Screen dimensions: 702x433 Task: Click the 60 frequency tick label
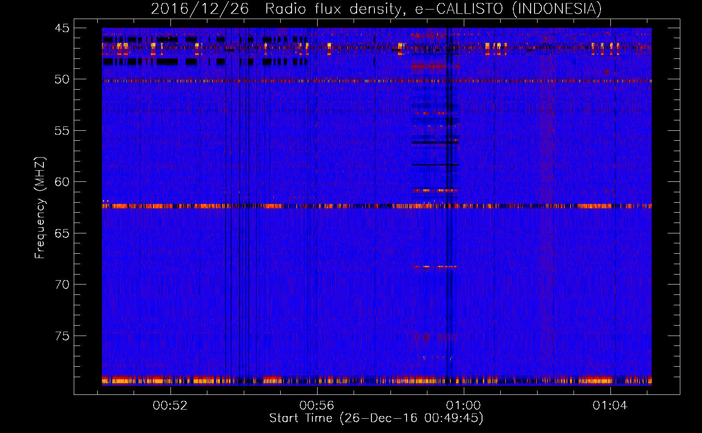click(62, 182)
